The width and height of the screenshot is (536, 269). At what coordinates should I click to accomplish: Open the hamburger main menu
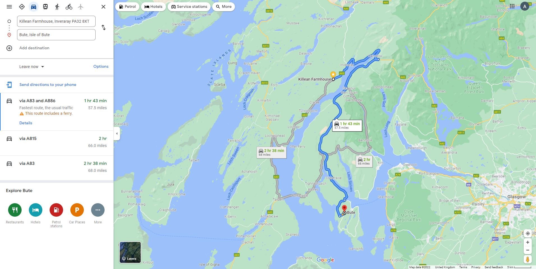click(x=9, y=7)
